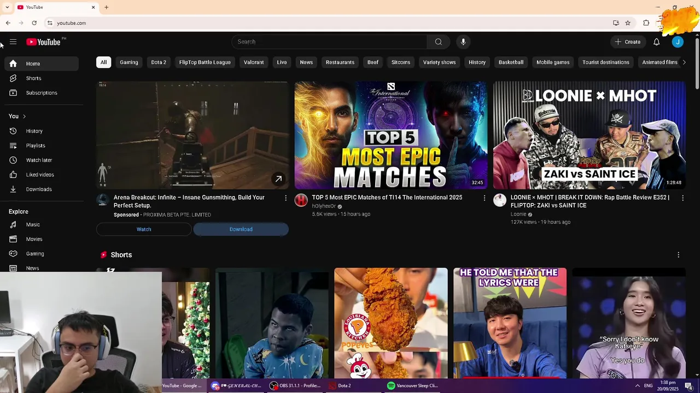Open the browser extensions puzzle icon
Screen dimensions: 700x393
646,23
